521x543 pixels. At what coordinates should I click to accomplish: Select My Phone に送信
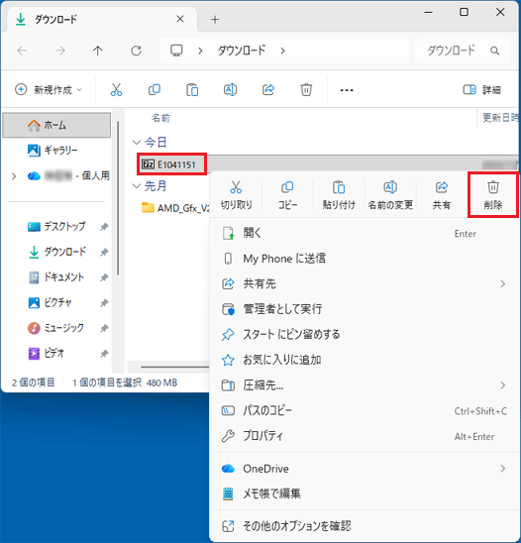pos(364,259)
